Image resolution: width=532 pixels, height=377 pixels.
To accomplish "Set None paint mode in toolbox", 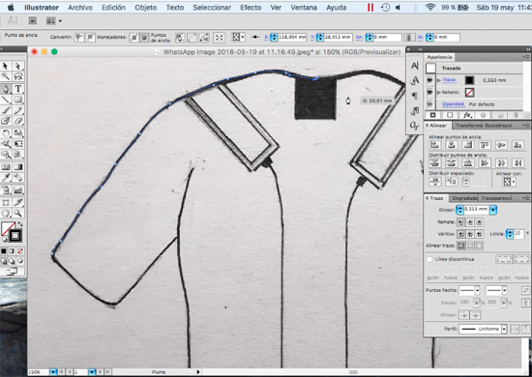I will coord(20,251).
